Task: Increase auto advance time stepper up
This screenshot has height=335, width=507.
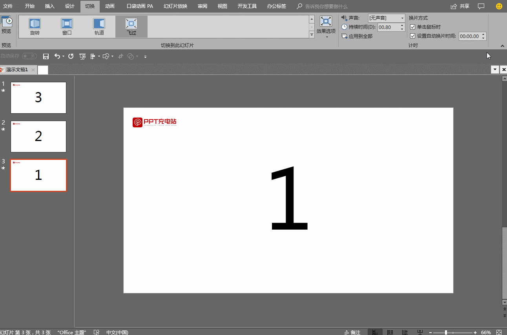Action: (483, 34)
